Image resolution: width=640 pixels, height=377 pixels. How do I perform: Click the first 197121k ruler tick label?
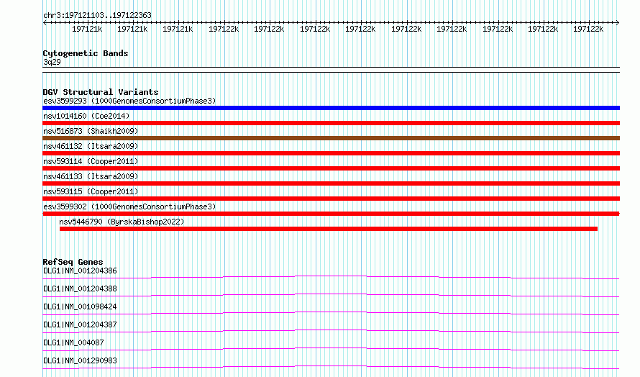point(87,29)
